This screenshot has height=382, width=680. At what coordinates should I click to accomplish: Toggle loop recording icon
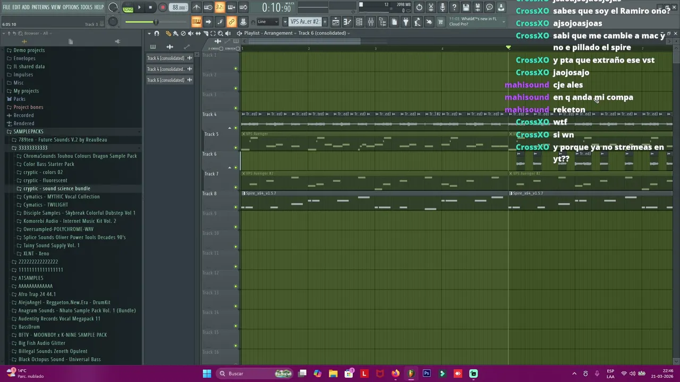[243, 7]
